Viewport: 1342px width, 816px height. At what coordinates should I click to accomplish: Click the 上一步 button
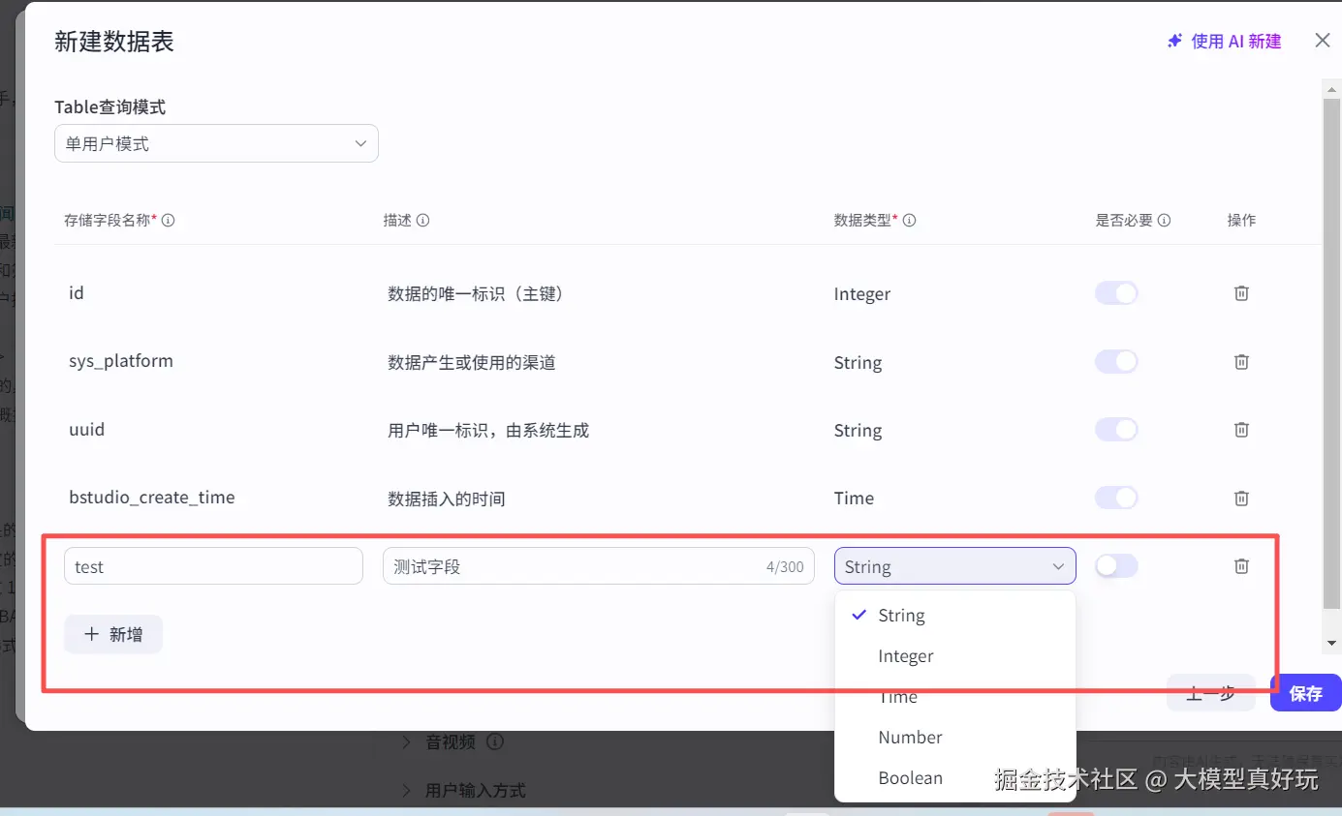(x=1211, y=693)
